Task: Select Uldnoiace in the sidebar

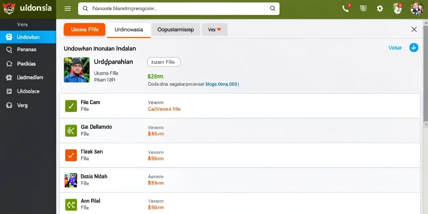Action: point(28,92)
